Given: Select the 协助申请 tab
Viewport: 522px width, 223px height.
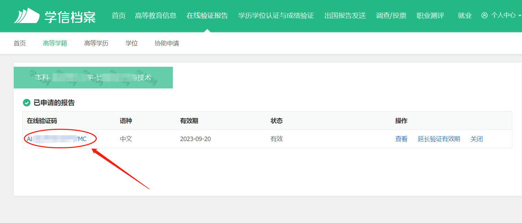Looking at the screenshot, I should click(166, 43).
